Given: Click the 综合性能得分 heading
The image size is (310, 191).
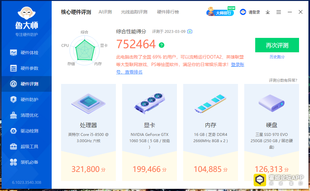Looking at the screenshot, I should [x=131, y=31].
